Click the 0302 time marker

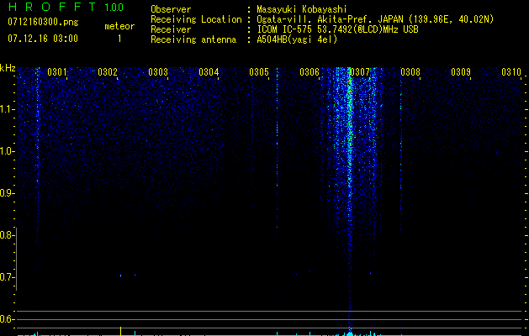coord(108,72)
